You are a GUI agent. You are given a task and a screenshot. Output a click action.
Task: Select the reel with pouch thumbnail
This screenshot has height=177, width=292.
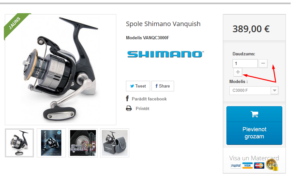(115, 143)
